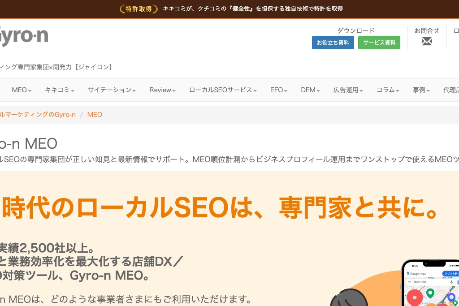Open the お問合せ envelope icon

pos(427,41)
